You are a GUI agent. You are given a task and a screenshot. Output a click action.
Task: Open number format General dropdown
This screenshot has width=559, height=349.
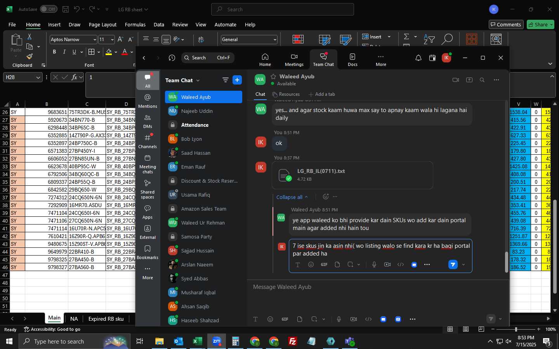click(x=275, y=40)
